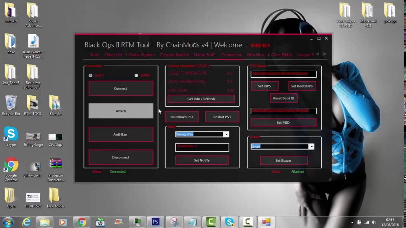Click the Disconnect button

coord(121,157)
